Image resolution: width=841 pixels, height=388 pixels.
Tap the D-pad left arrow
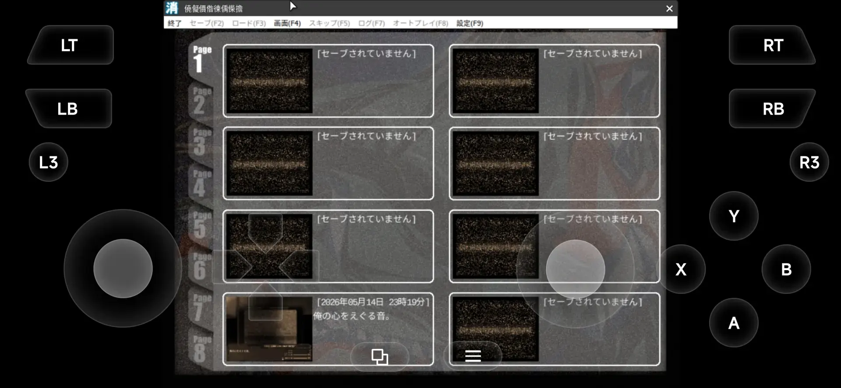[231, 266]
